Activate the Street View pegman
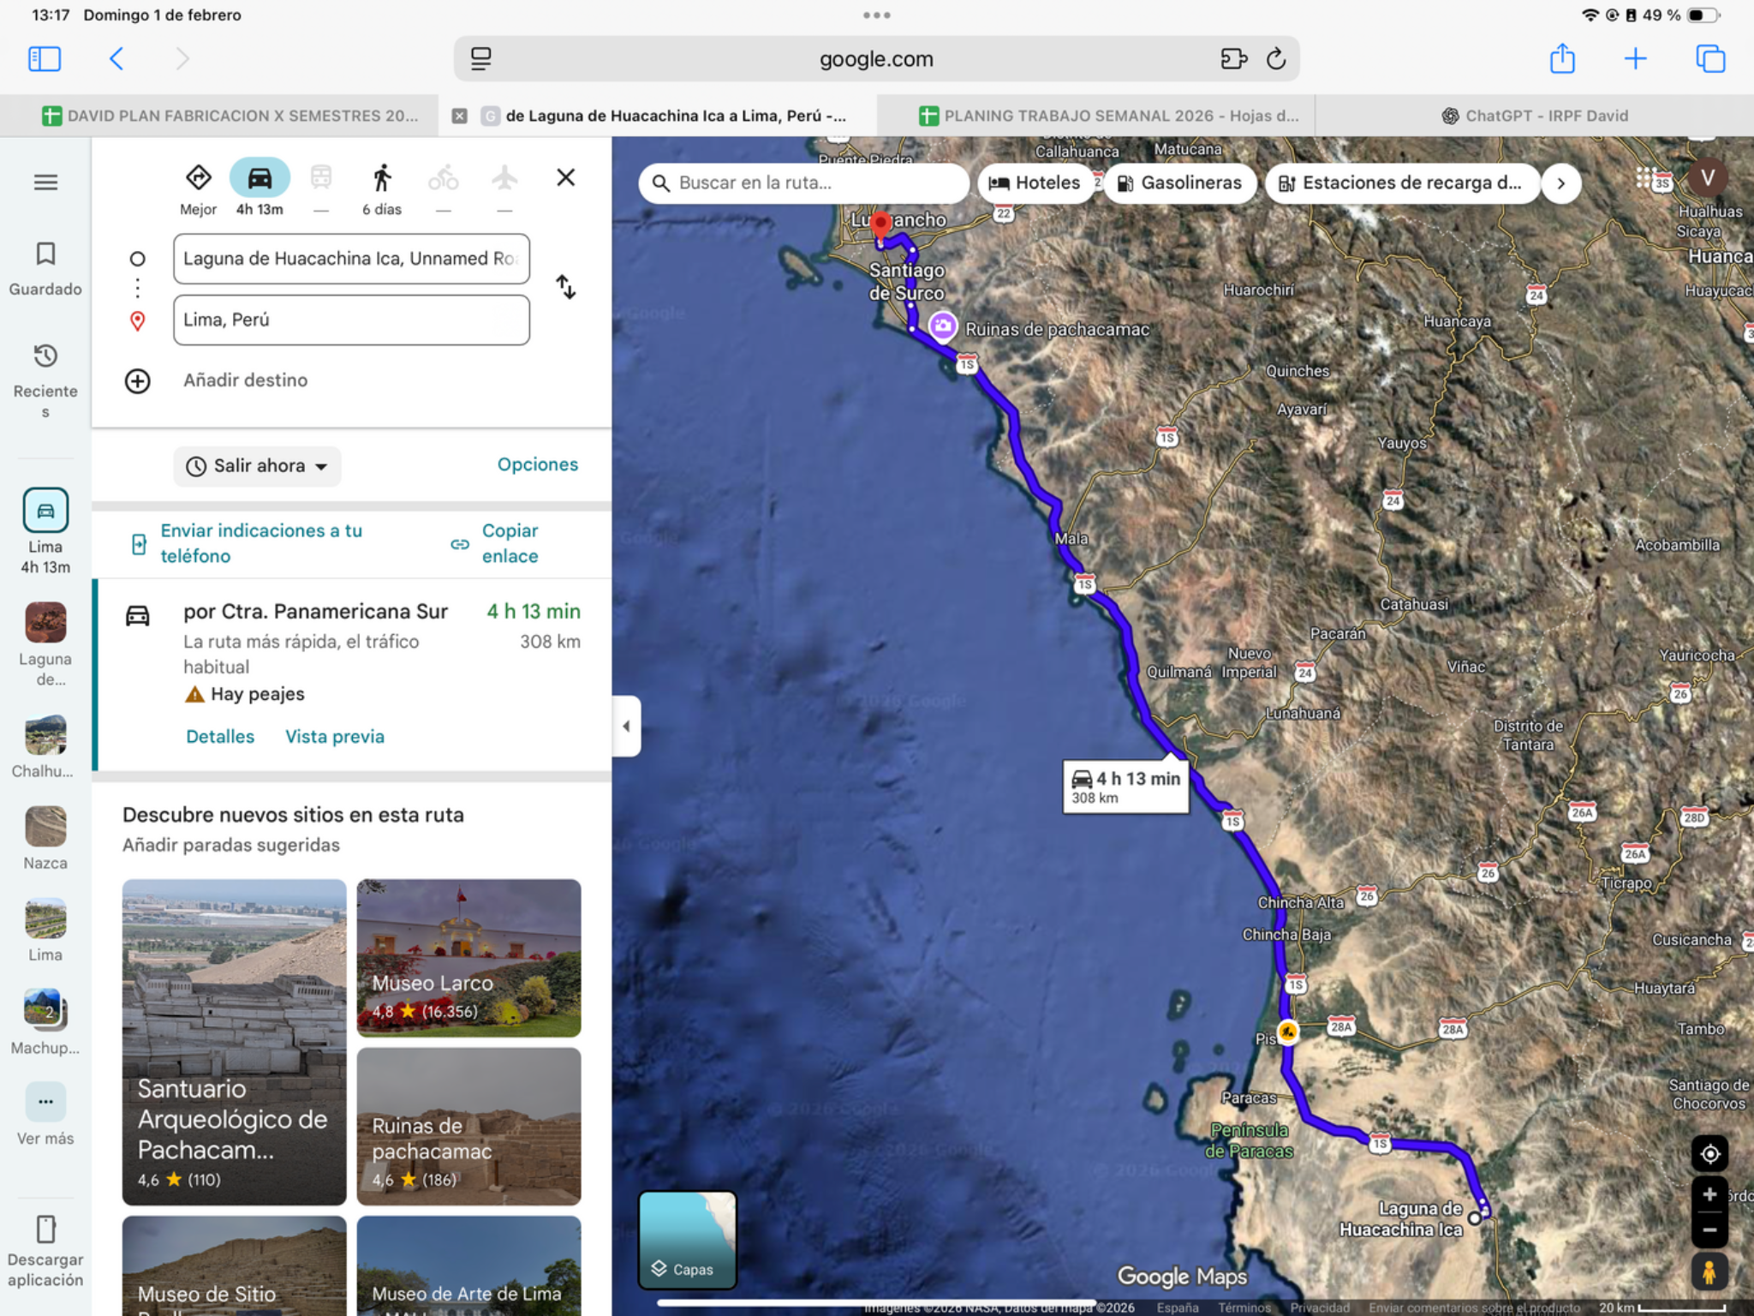 [x=1709, y=1272]
